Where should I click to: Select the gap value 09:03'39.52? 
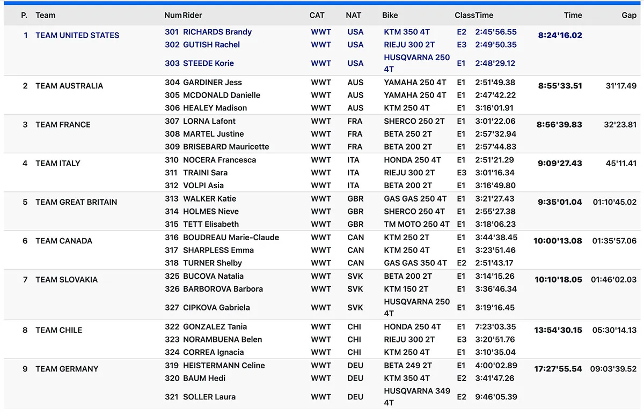pyautogui.click(x=613, y=369)
